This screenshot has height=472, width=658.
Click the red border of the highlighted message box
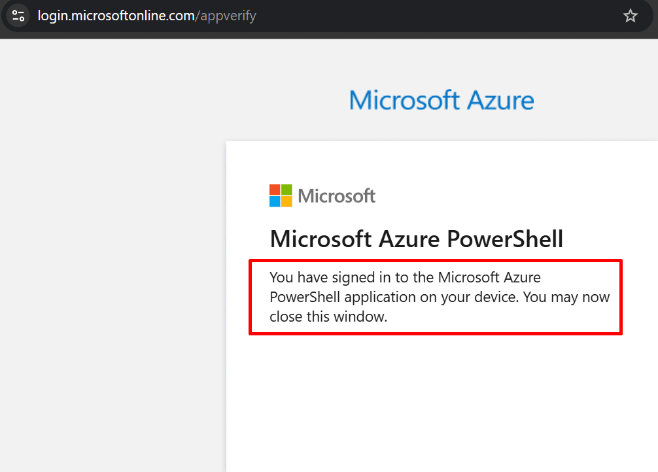(436, 261)
